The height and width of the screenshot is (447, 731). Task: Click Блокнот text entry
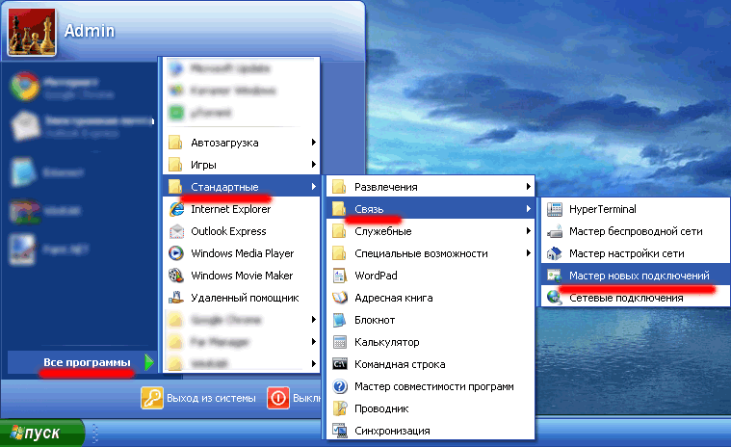point(375,320)
